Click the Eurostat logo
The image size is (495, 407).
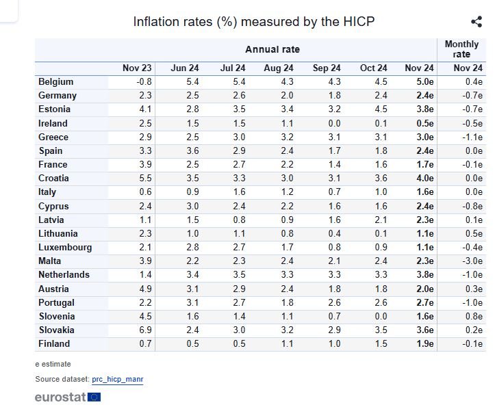click(x=68, y=397)
